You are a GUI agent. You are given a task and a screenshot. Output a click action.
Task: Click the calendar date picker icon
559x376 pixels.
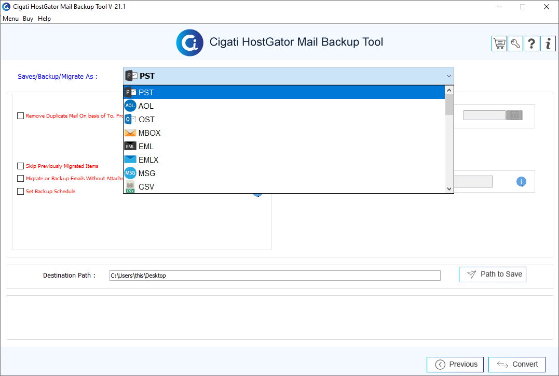[514, 115]
